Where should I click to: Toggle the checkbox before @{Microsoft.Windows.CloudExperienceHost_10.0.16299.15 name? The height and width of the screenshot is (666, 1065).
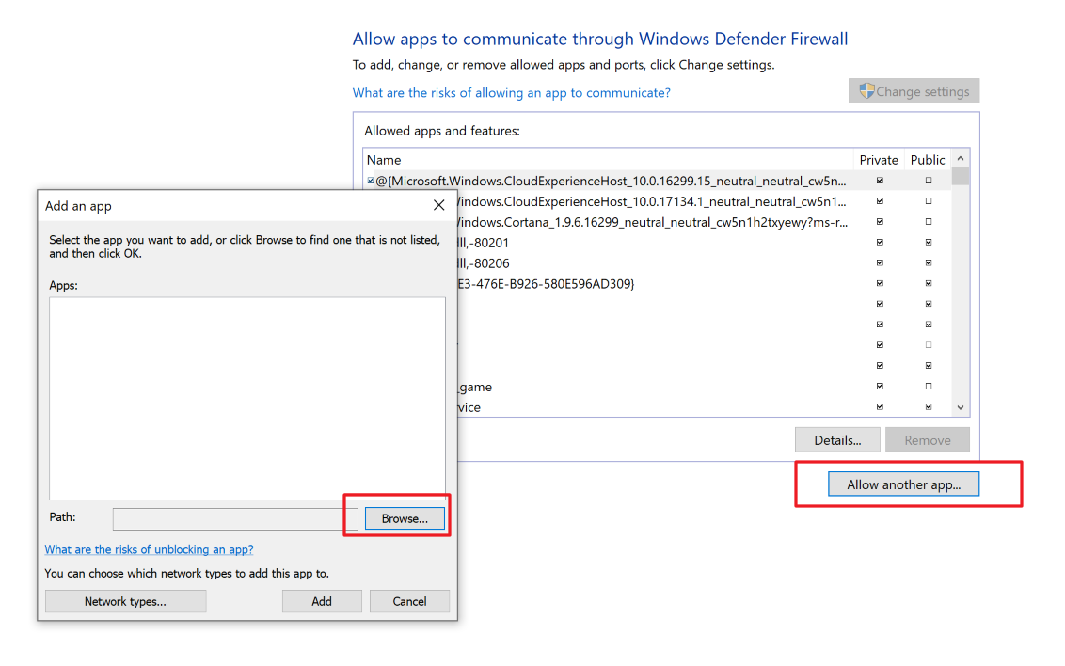pyautogui.click(x=370, y=181)
